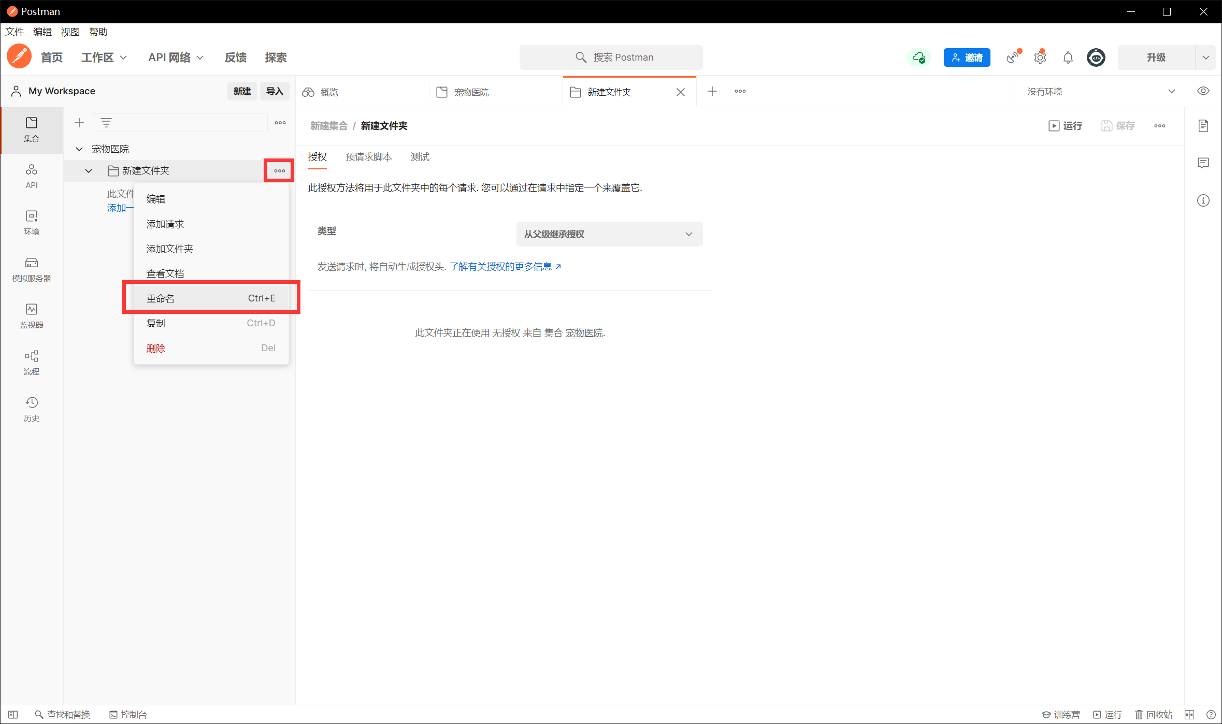Image resolution: width=1222 pixels, height=724 pixels.
Task: Switch to the 预请求脚本 tab
Action: [x=368, y=157]
